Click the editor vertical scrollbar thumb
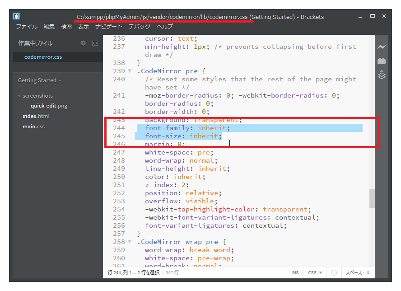The image size is (401, 291). point(372,198)
